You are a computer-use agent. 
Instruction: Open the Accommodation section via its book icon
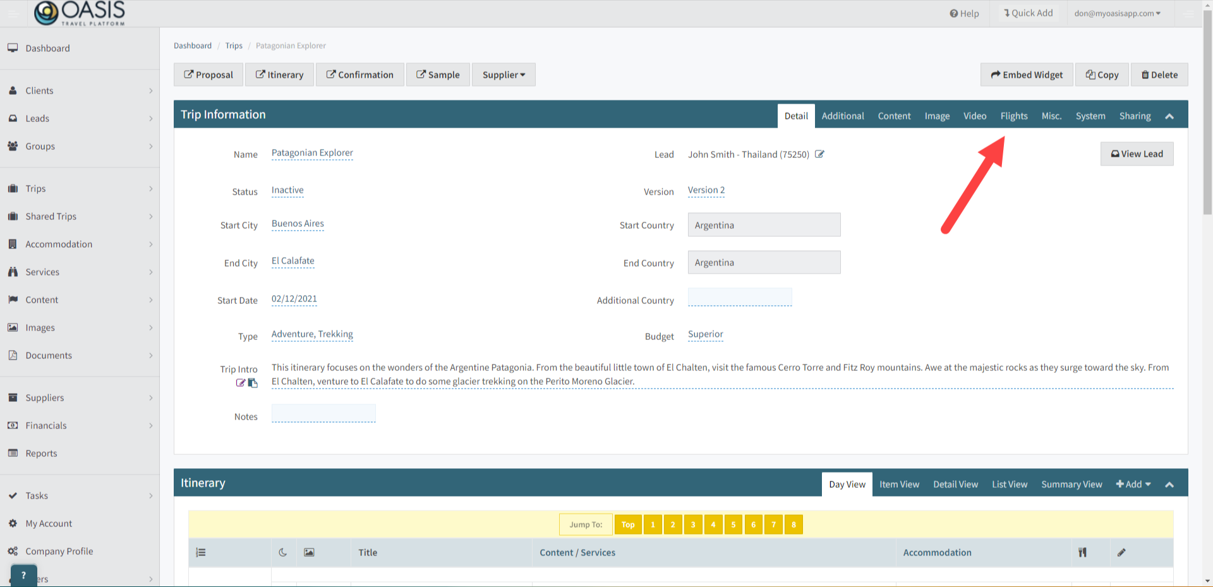(13, 244)
